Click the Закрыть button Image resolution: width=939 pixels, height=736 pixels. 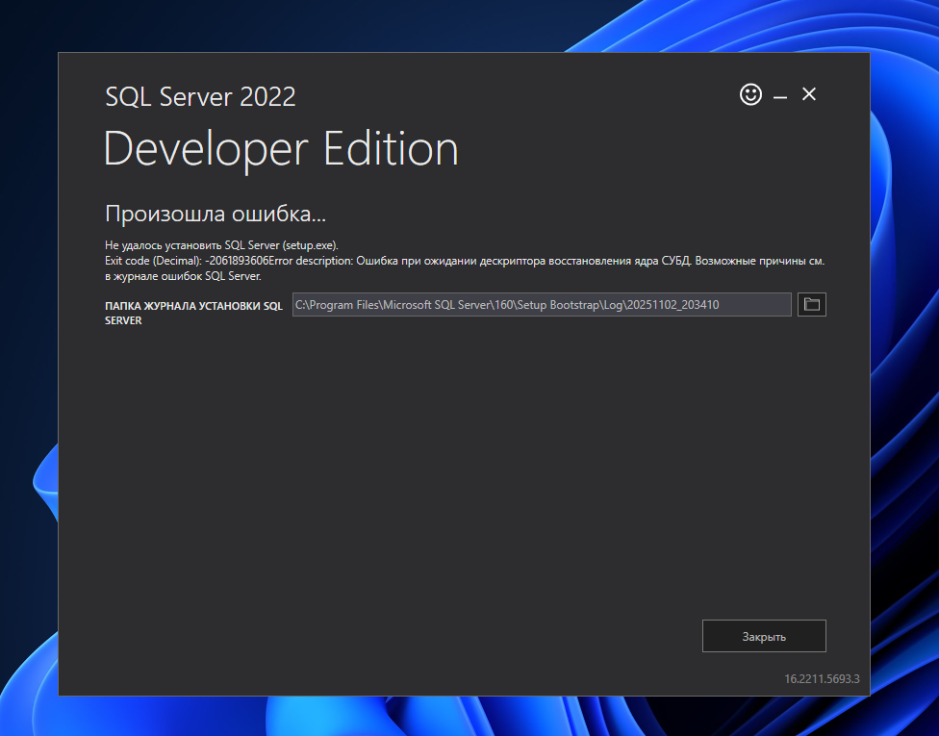764,636
